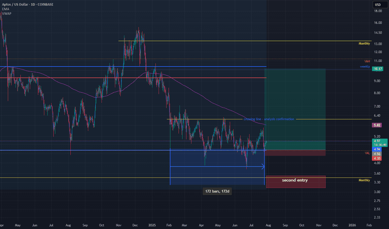389x229 pixels.
Task: Click the green 4.97 current price tag
Action: 378,141
